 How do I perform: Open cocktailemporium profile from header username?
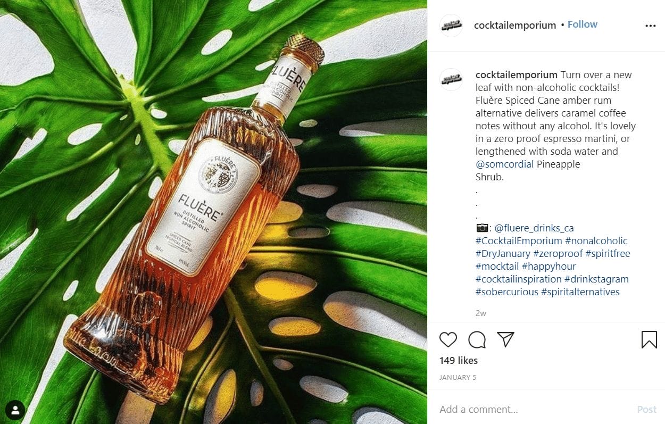[515, 25]
